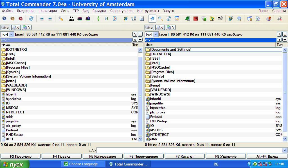Click the blue back arrow icon
Screen dimensions: 288x168
[42, 19]
